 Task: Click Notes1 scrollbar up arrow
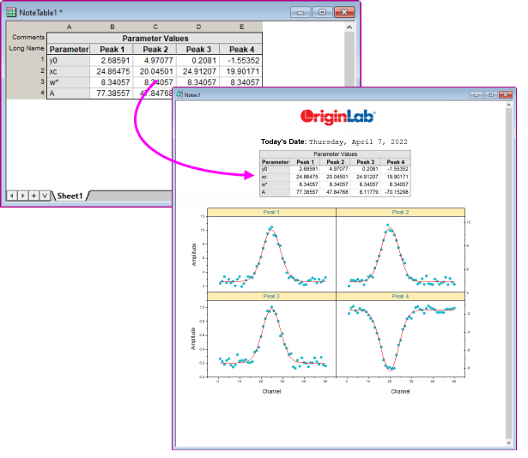coord(509,105)
